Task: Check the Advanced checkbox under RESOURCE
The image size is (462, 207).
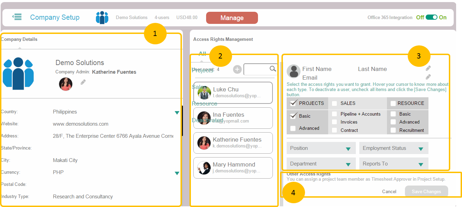Action: click(393, 122)
